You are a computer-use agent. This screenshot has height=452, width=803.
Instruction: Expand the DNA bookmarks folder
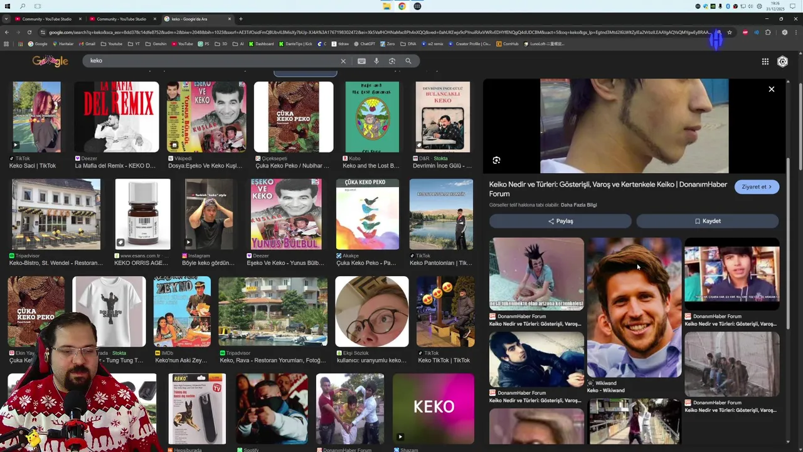pos(409,44)
